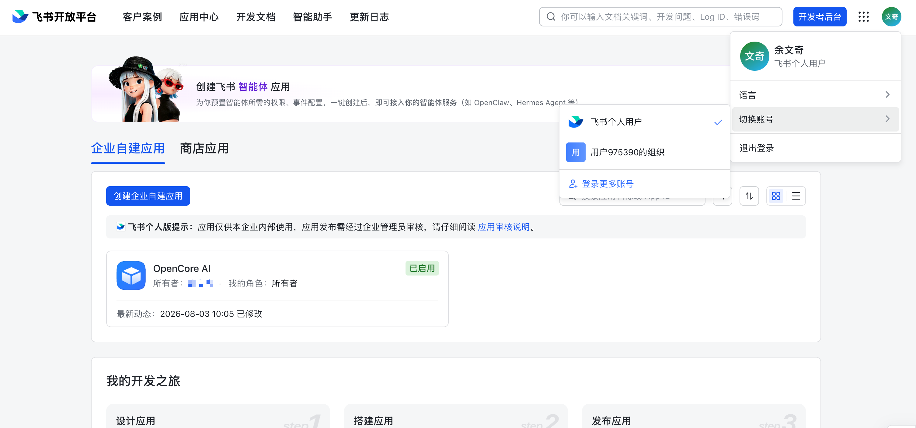916x428 pixels.
Task: Click 创建企业自建应用 button
Action: 148,196
